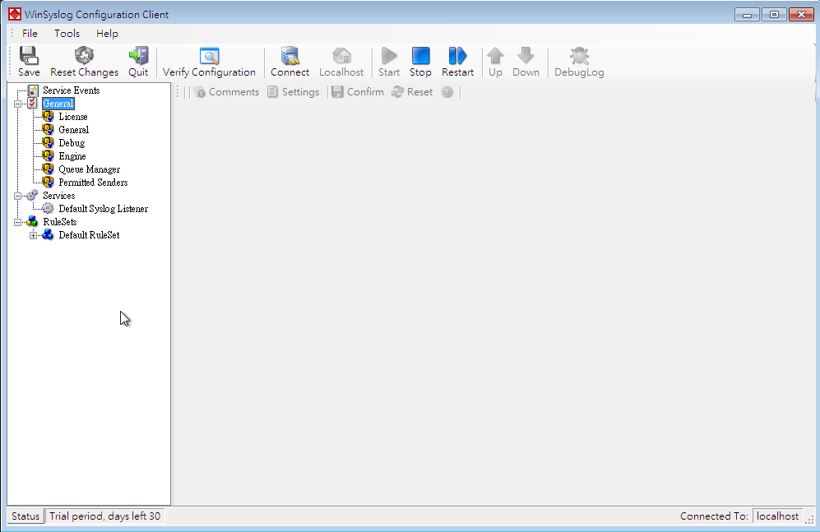The height and width of the screenshot is (532, 820).
Task: Collapse the Services tree node
Action: coord(18,196)
